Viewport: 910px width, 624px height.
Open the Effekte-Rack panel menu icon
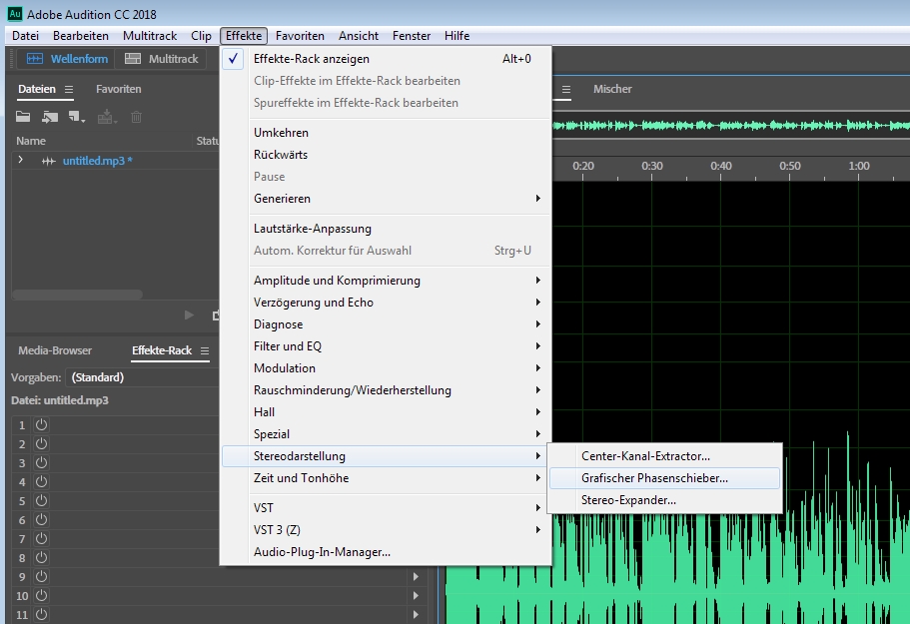[204, 351]
